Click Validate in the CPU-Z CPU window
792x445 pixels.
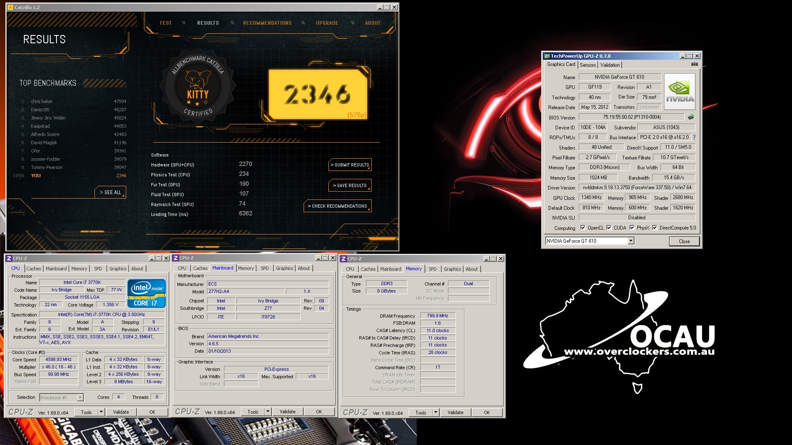[121, 412]
